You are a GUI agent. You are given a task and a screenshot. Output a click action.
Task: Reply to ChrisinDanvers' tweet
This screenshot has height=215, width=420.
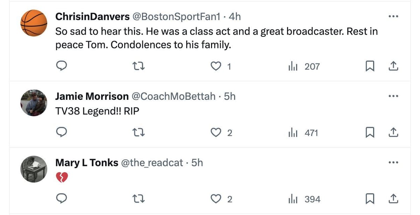click(x=62, y=66)
